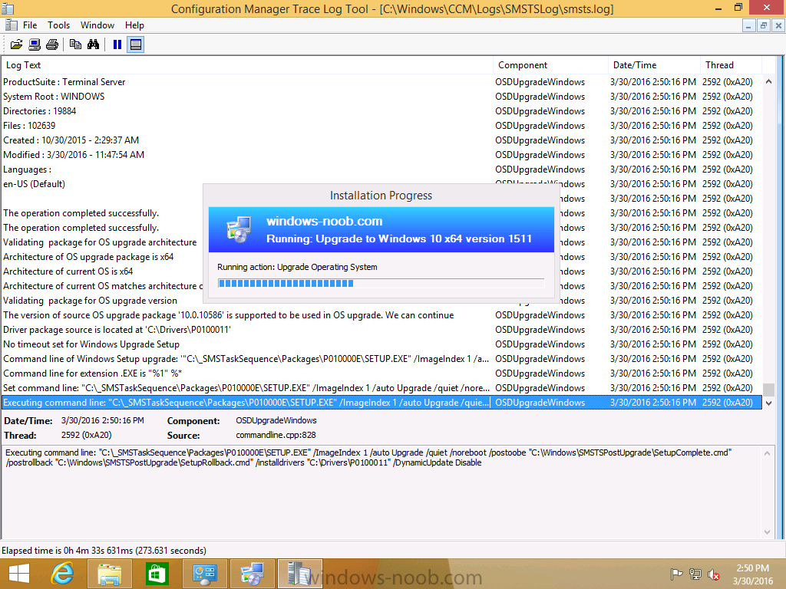Sort by the Component column header
Viewport: 786px width, 589px height.
551,65
